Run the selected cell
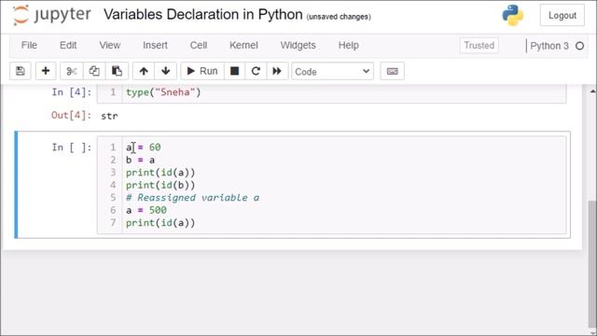 [202, 71]
